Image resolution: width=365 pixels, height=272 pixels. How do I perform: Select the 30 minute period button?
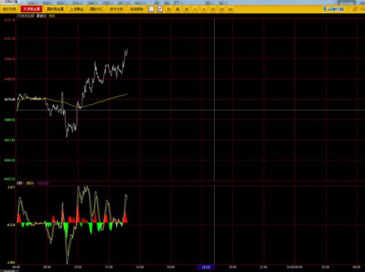point(222,10)
